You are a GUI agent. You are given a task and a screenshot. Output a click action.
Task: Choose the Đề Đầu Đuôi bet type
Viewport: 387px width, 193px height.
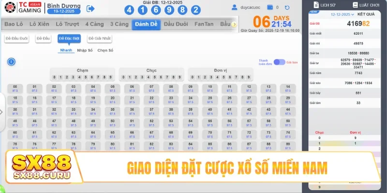(x=16, y=39)
